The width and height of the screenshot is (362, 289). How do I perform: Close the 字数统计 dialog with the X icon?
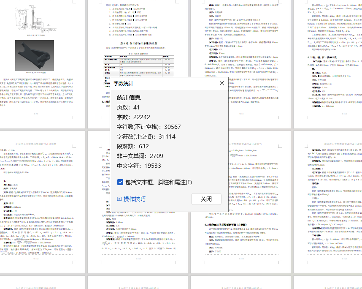tap(222, 83)
